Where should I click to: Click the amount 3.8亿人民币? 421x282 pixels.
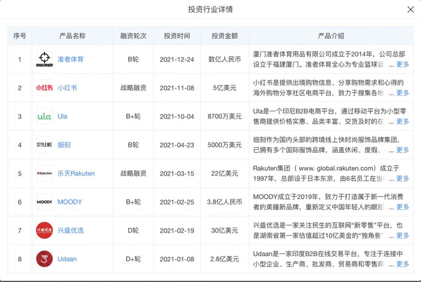click(x=224, y=202)
